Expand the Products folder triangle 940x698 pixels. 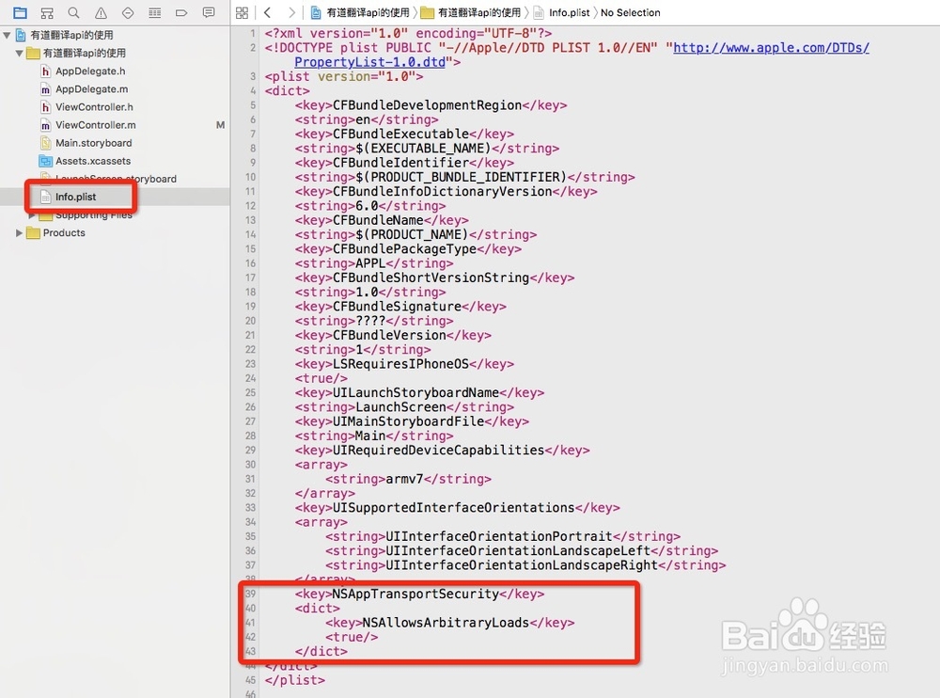19,233
